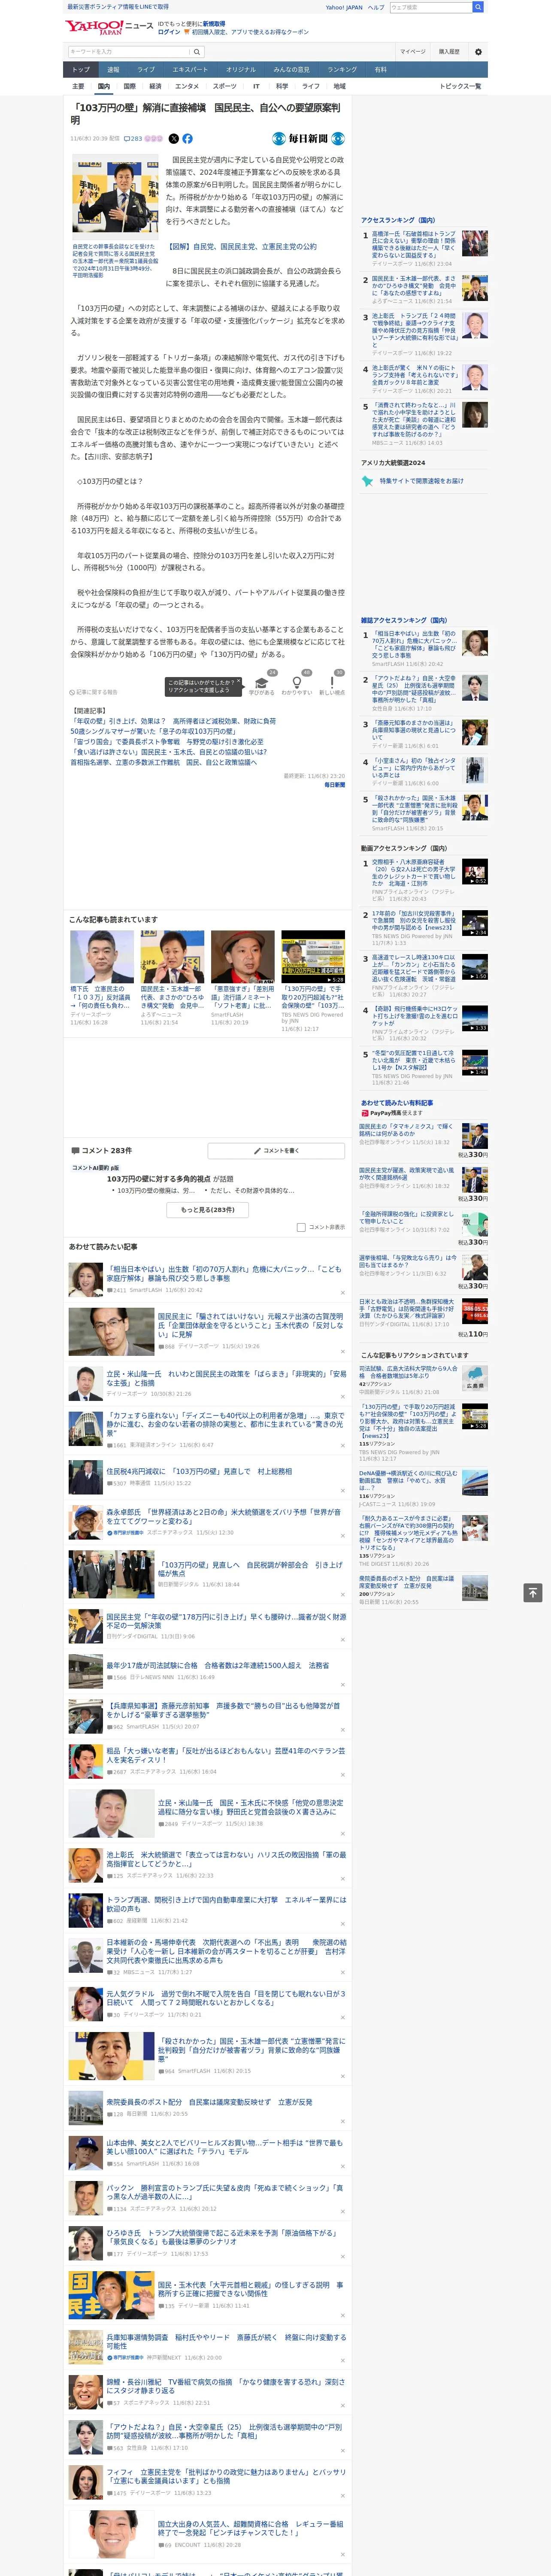This screenshot has width=551, height=2576.
Task: Open 【図解】自民党、国民民主党 link
Action: click(241, 246)
